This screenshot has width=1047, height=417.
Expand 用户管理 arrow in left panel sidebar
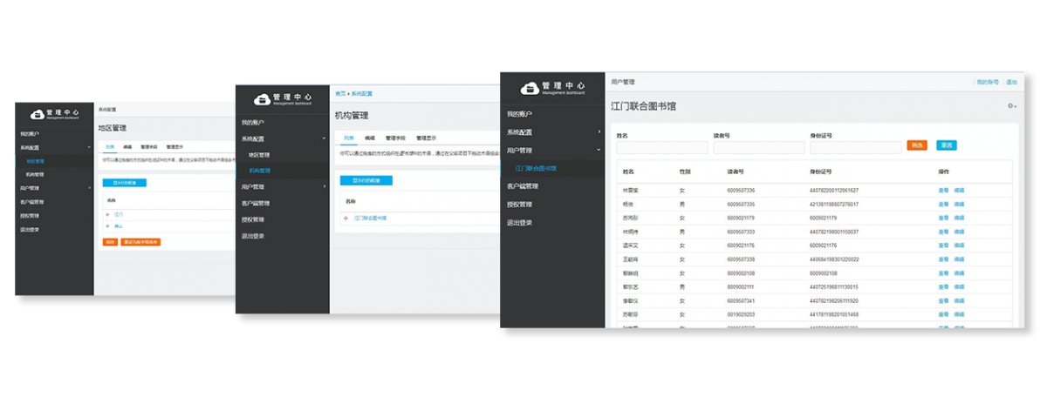(90, 188)
